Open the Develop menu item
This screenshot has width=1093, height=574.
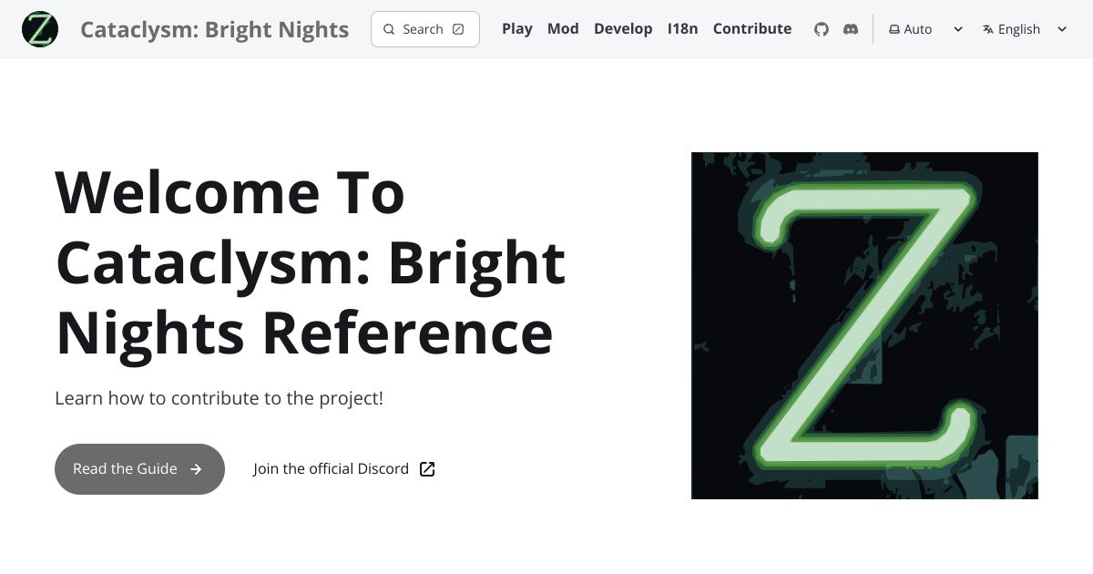623,29
